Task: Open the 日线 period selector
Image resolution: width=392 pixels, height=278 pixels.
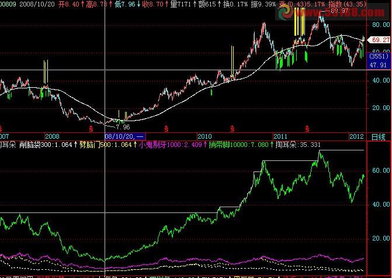Action: [x=378, y=137]
